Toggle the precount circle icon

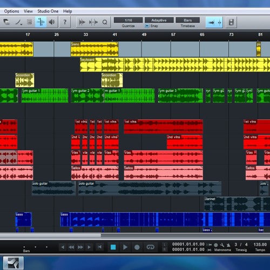tap(216, 245)
